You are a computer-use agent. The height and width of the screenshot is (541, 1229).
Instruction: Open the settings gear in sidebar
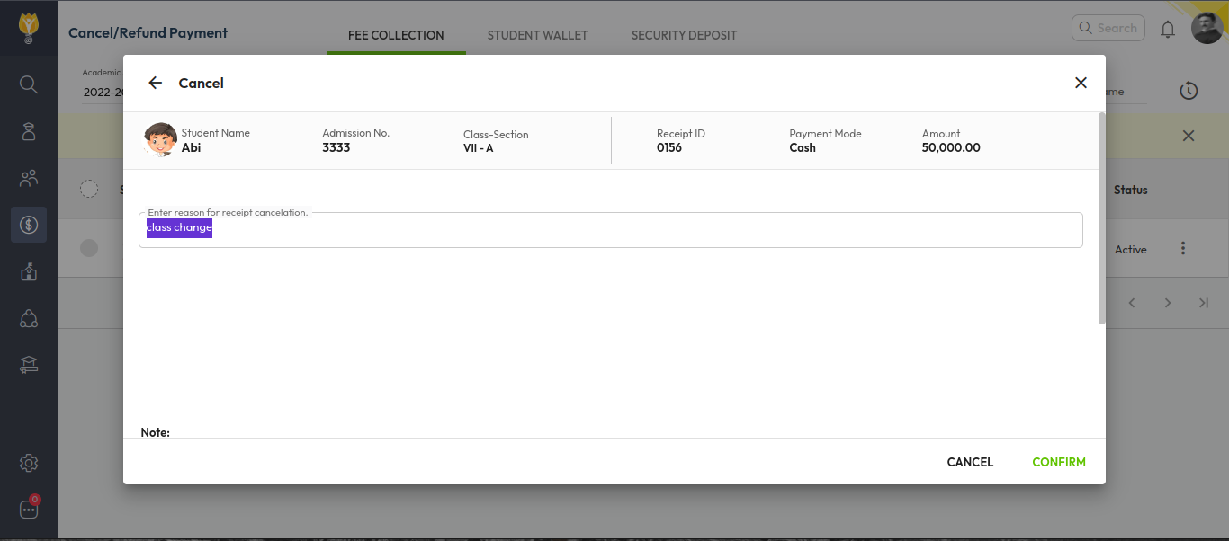pyautogui.click(x=29, y=463)
